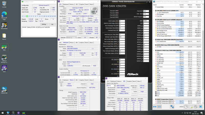Switch to Memory tab in the top CPU-Z window
Viewport: 205px width, 115px height.
click(72, 4)
